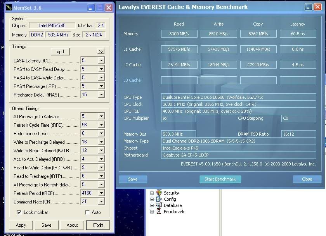The width and height of the screenshot is (326, 236).
Task: Open the Write to Read Delayed (tWTR) dropdown
Action: pos(101,150)
